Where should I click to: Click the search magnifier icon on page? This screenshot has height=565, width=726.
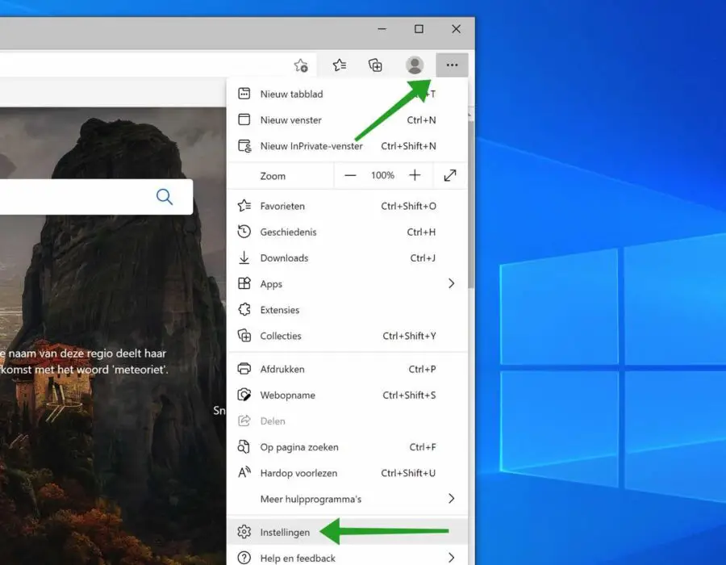point(165,197)
